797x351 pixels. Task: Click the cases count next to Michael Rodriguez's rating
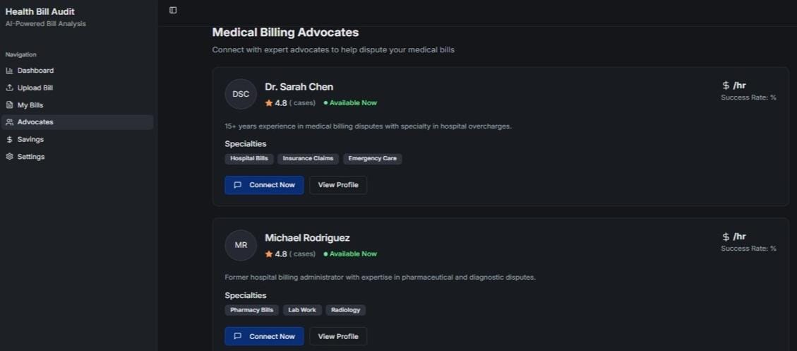point(302,254)
